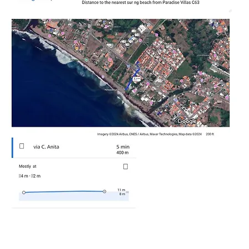Toggle the checkbox next to Mostly flat
This screenshot has height=249, width=249.
click(x=126, y=167)
